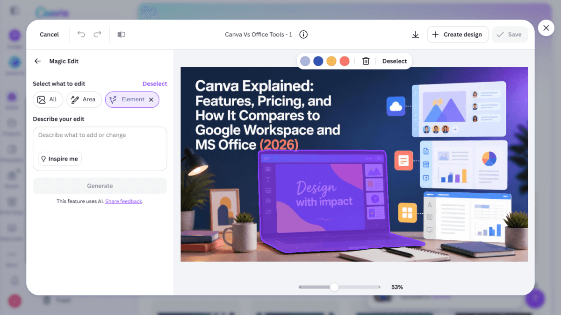Select the Area selection option

pos(84,99)
